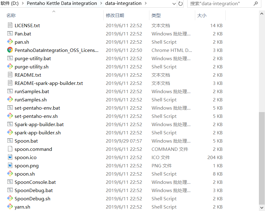Click the refresh button beside address bar
Viewport: 265px width, 211px height.
click(181, 4)
